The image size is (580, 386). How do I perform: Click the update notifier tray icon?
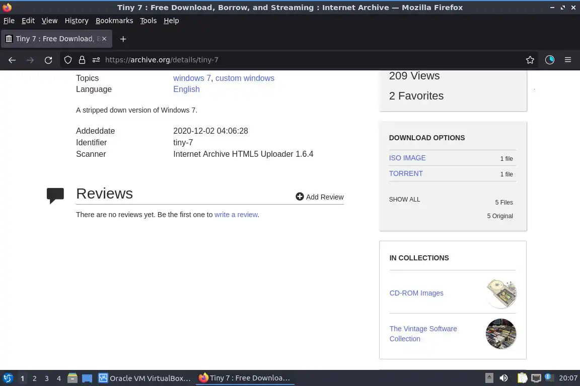tap(549, 377)
